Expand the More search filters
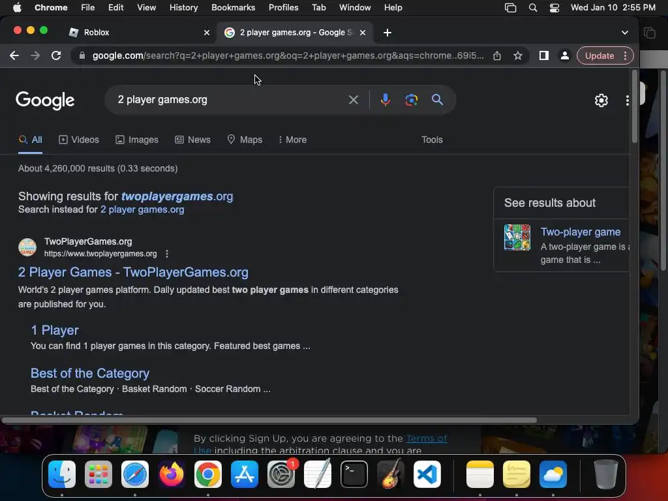Viewport: 668px width, 501px height. 293,140
